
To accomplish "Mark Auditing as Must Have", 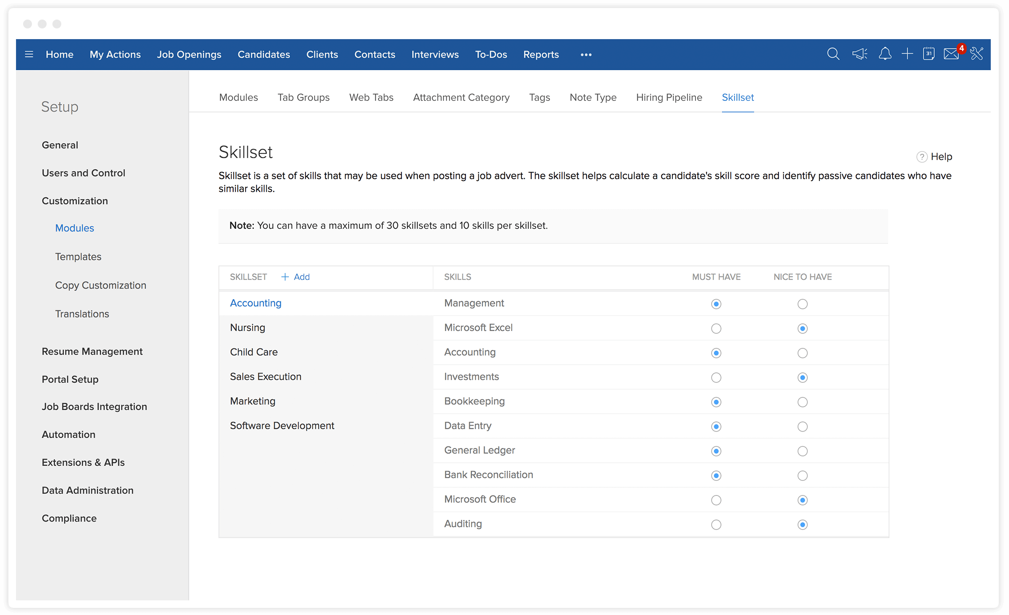I will coord(716,525).
